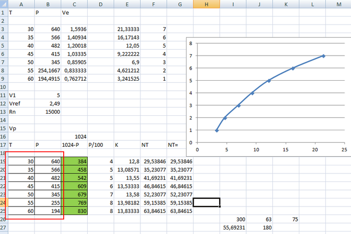Click cell E19 containing 12,8
This screenshot has height=234, width=351.
tap(127, 161)
